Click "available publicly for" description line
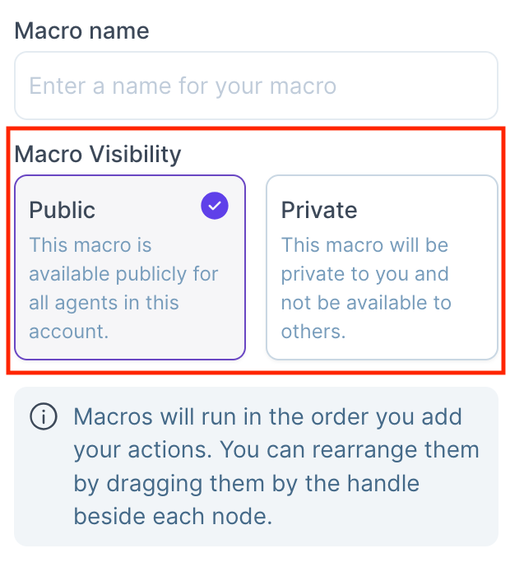Image resolution: width=510 pixels, height=576 pixels. pyautogui.click(x=123, y=274)
